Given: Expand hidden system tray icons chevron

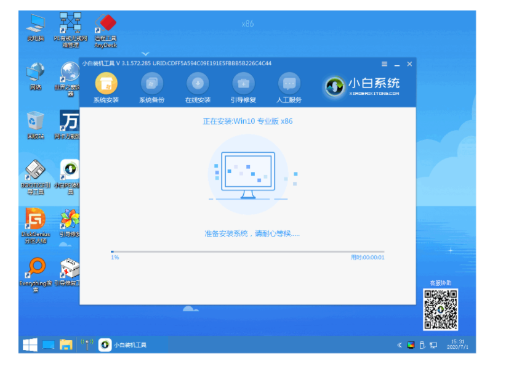Looking at the screenshot, I should [x=399, y=344].
